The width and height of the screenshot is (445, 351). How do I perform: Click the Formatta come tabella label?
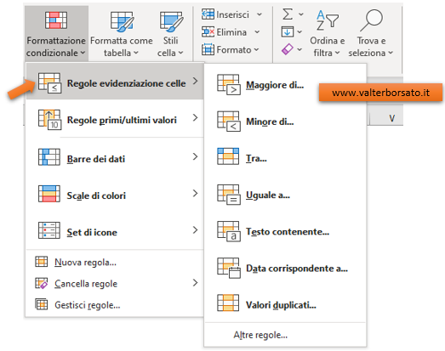coord(122,47)
